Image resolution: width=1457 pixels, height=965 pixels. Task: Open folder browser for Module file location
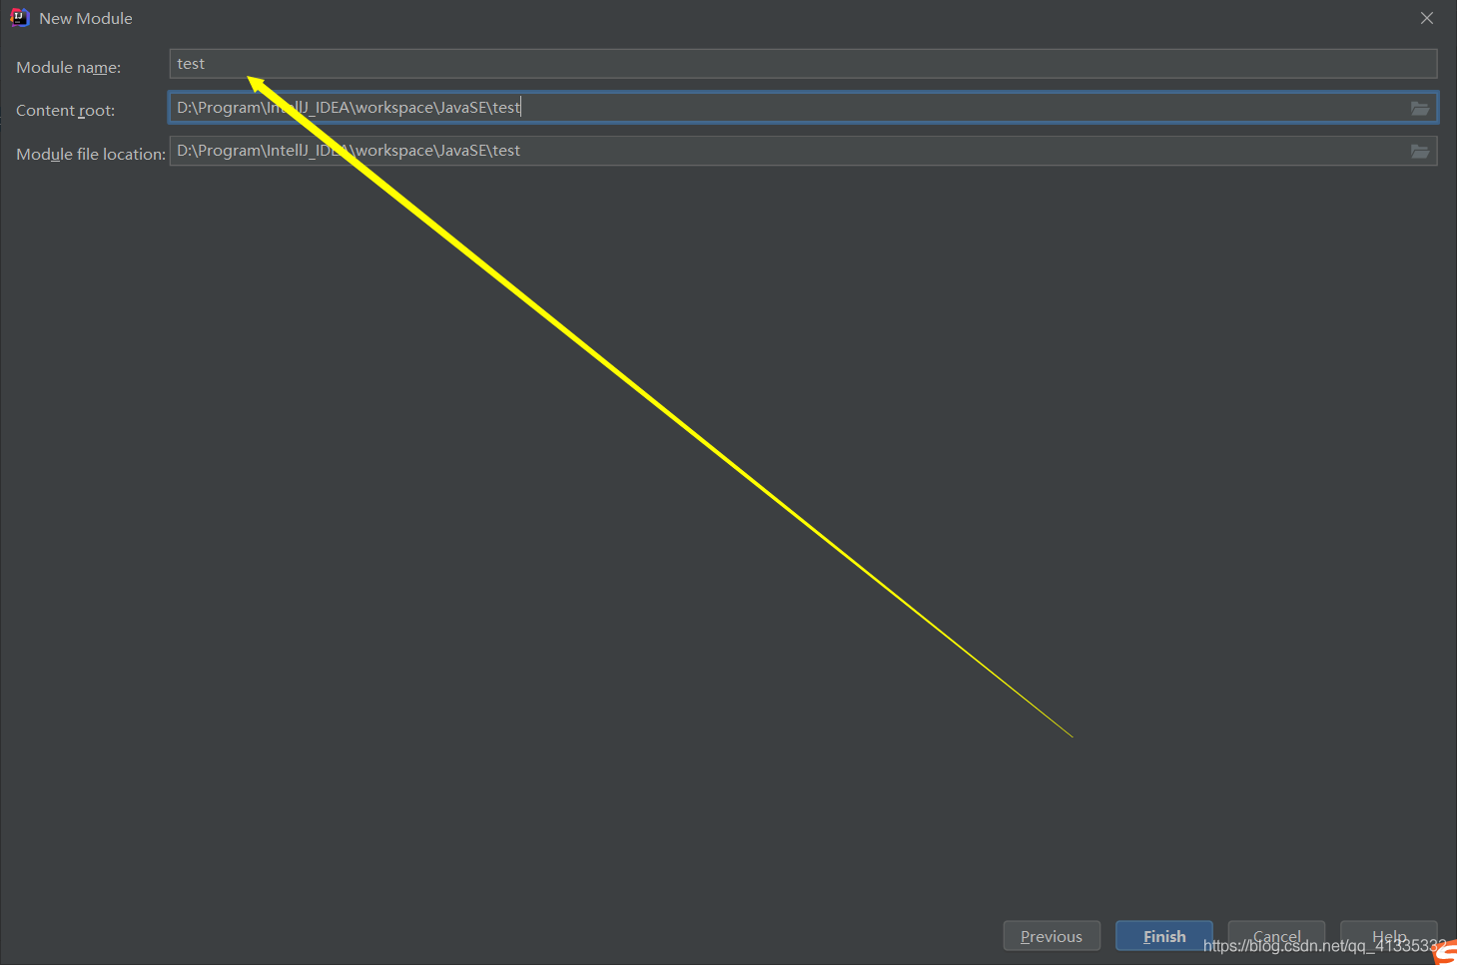tap(1419, 151)
